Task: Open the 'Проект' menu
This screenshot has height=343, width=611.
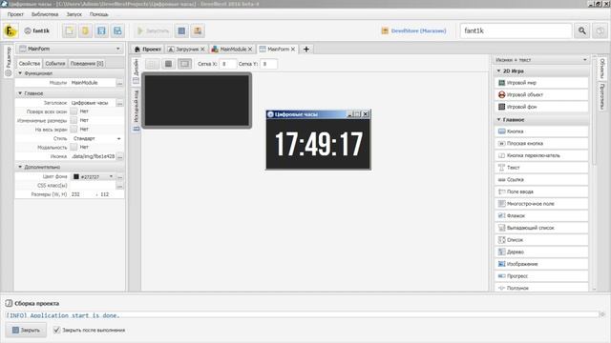Action: (15, 14)
